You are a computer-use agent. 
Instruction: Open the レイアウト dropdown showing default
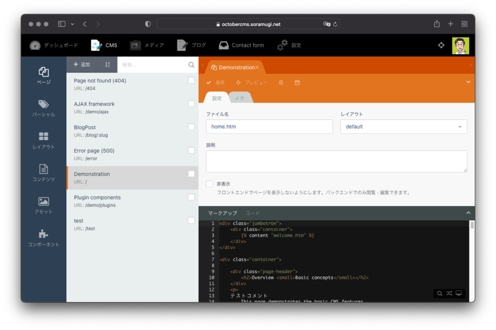tap(403, 127)
